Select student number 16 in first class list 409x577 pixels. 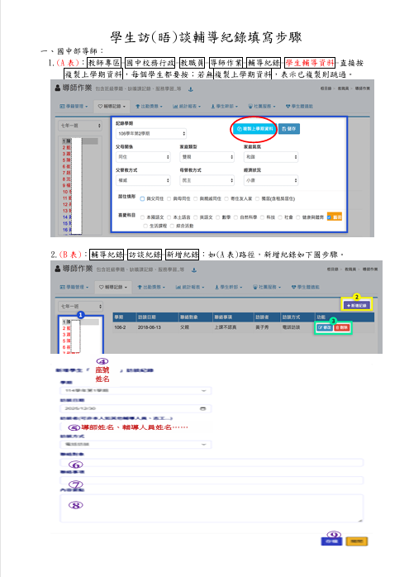click(67, 230)
